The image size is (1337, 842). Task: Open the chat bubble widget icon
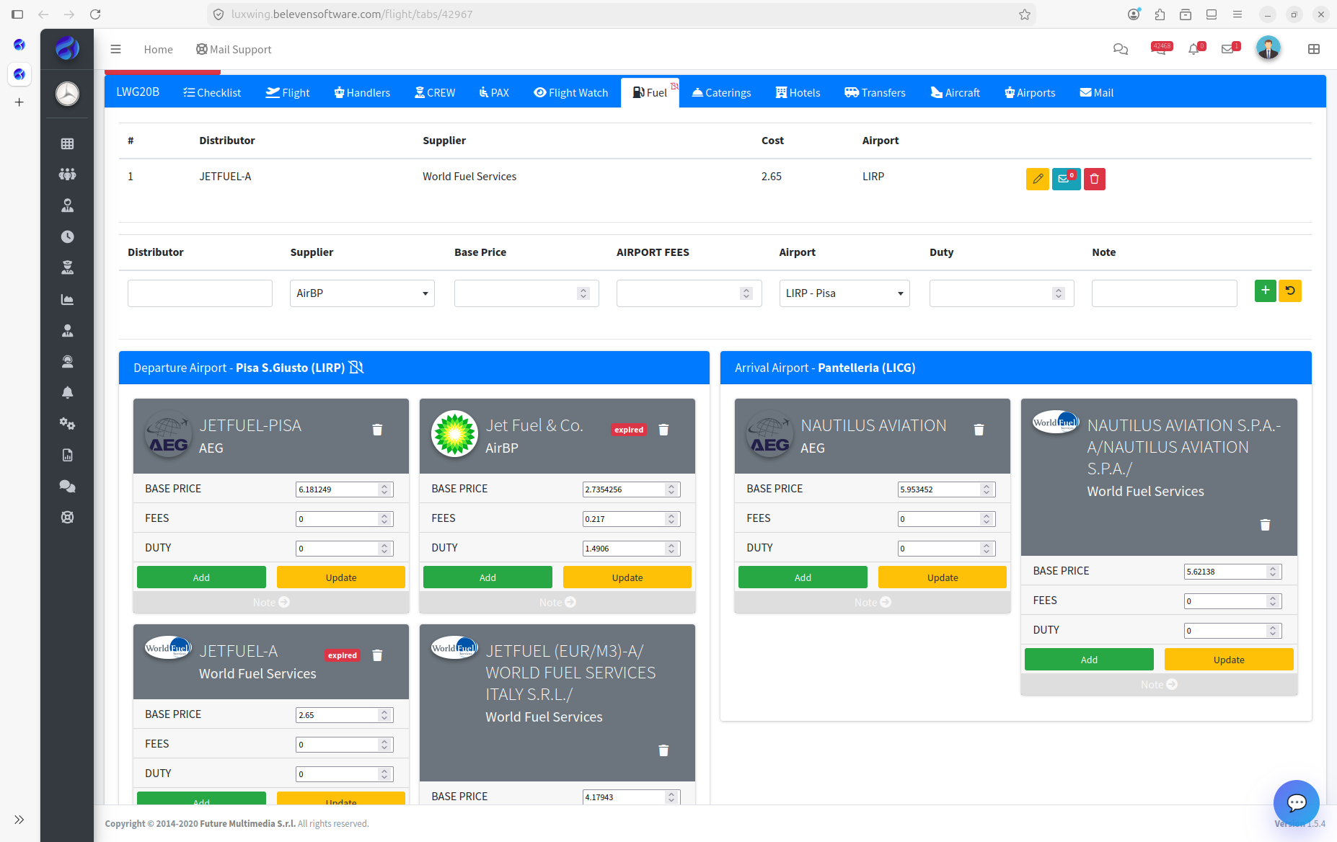(1296, 802)
